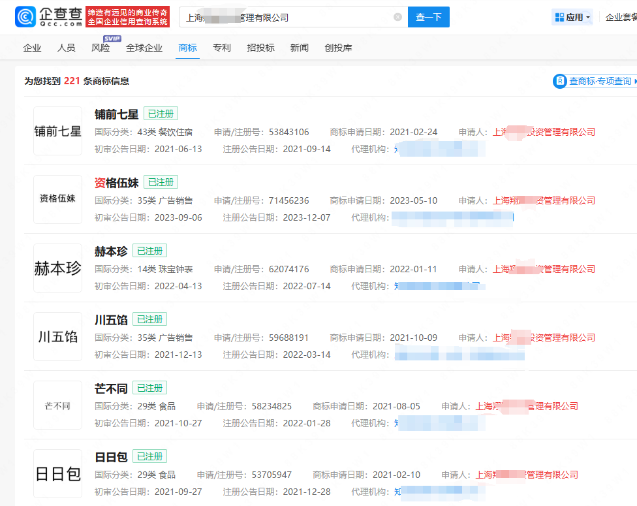Image resolution: width=637 pixels, height=506 pixels.
Task: Clear the search box with the X icon
Action: (x=397, y=17)
